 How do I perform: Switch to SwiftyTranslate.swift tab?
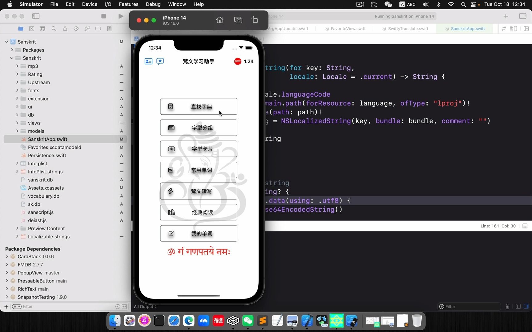click(405, 29)
